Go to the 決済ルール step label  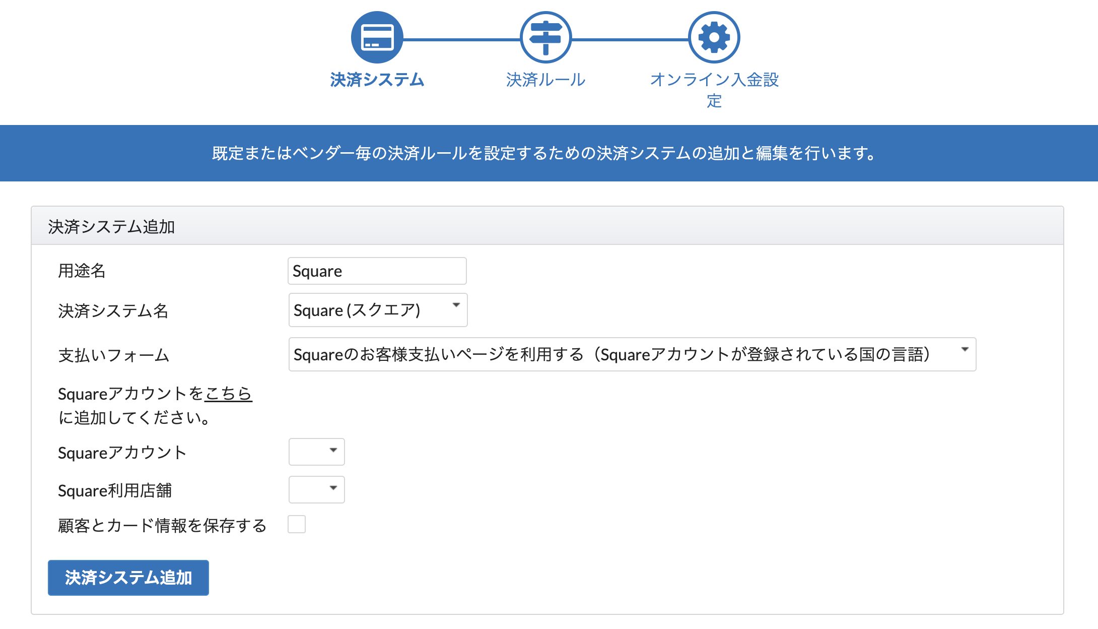coord(545,80)
